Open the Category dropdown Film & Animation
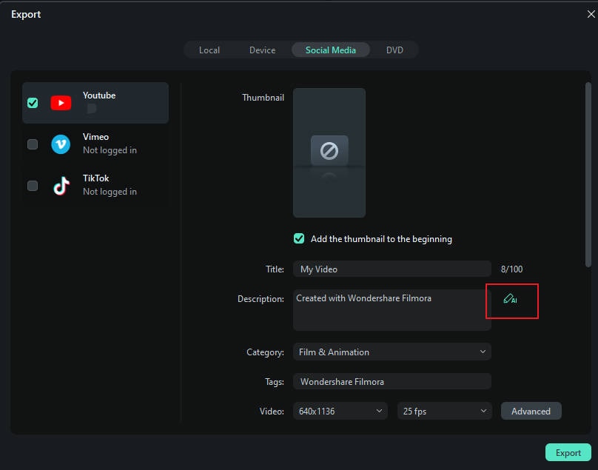The height and width of the screenshot is (470, 598). pyautogui.click(x=392, y=352)
